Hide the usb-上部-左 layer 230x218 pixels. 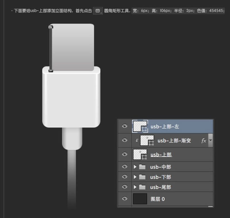coord(124,126)
